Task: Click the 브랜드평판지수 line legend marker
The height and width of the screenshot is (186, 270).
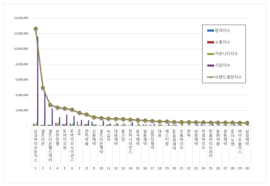Action: (210, 77)
